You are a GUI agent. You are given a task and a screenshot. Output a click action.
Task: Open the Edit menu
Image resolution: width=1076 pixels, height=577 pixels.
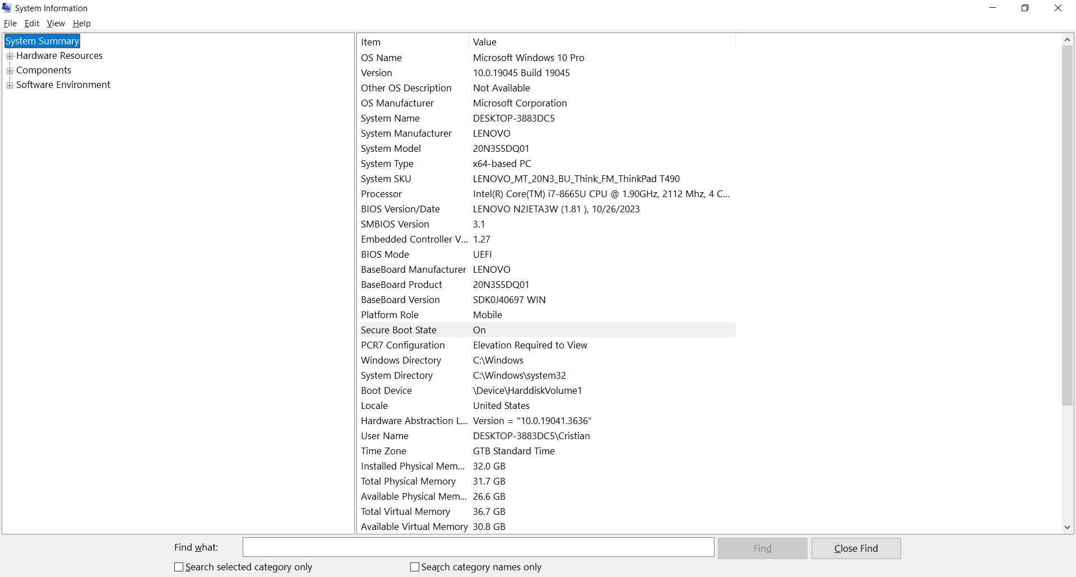click(32, 24)
